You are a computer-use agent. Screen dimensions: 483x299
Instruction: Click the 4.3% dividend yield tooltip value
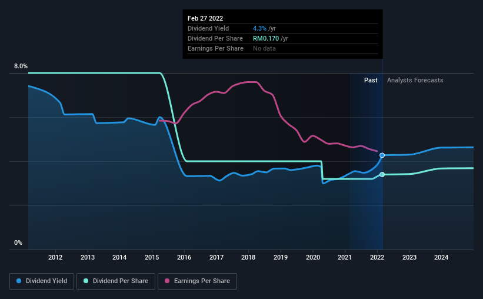pos(259,28)
